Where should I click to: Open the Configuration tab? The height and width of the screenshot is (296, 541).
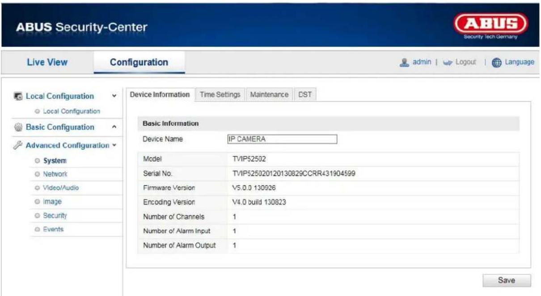pos(139,62)
